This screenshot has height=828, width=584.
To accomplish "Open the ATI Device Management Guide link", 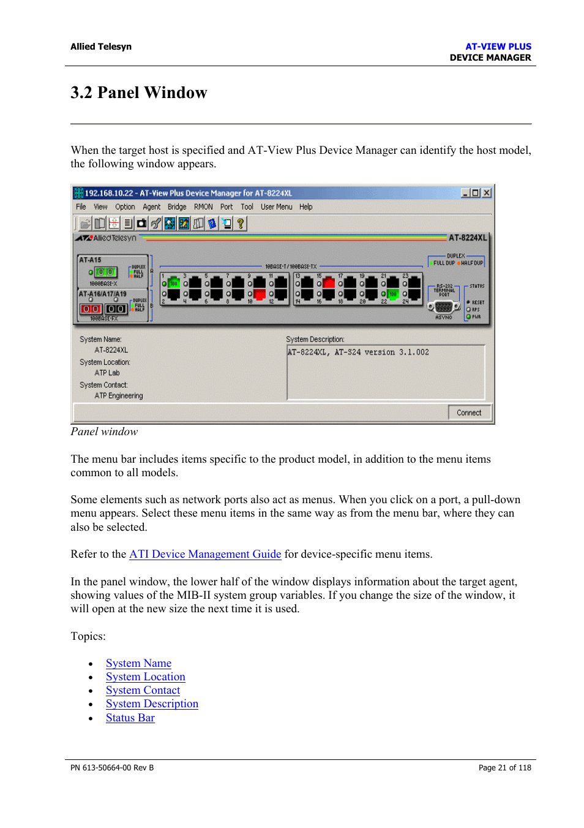I will pyautogui.click(x=205, y=554).
